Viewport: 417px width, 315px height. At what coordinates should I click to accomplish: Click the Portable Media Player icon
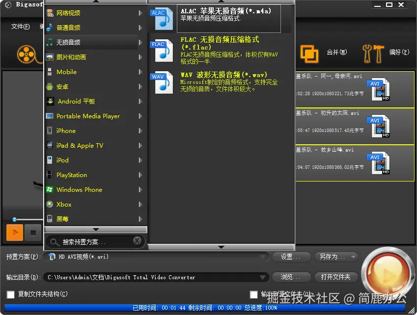(50, 116)
